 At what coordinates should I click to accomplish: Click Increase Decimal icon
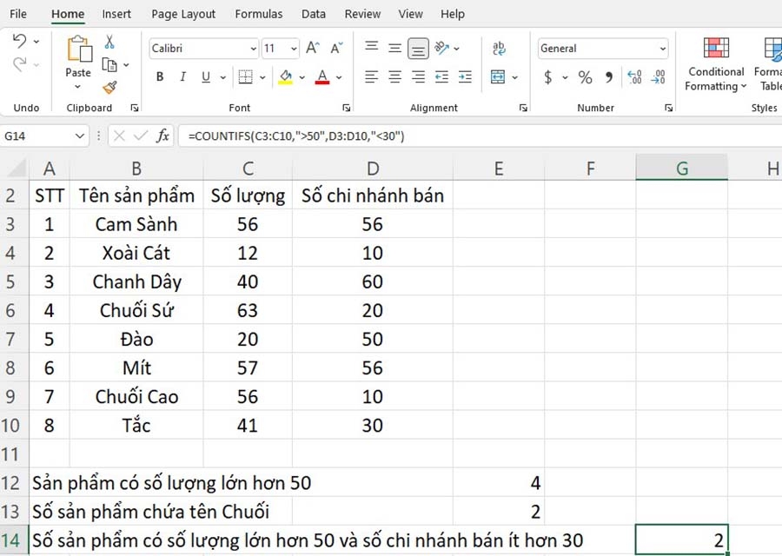pos(634,76)
